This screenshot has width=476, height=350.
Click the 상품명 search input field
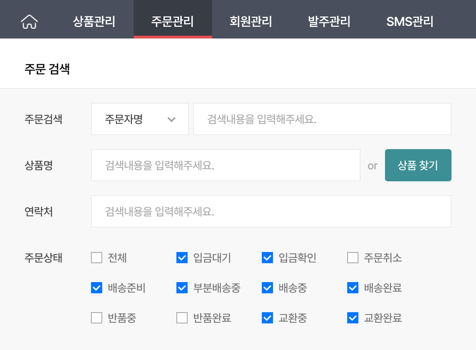(225, 165)
